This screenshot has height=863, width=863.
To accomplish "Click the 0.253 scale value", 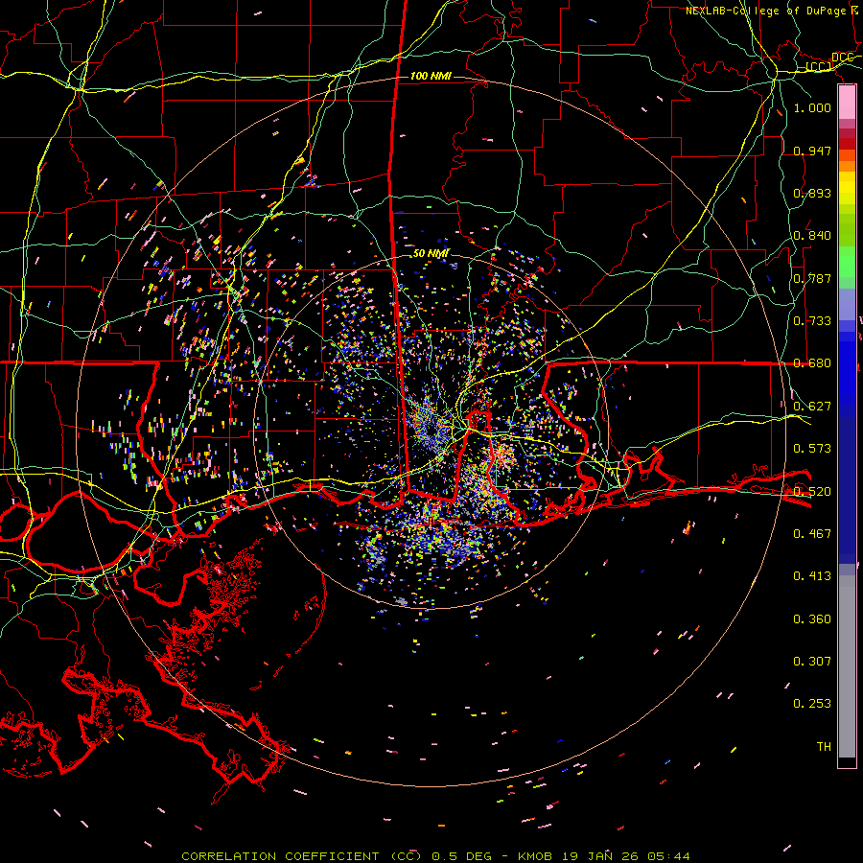I will pyautogui.click(x=812, y=704).
